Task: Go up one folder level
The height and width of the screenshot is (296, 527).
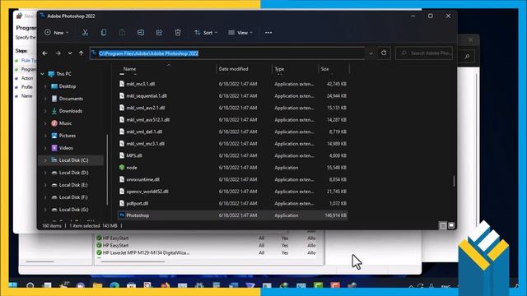Action: click(81, 53)
